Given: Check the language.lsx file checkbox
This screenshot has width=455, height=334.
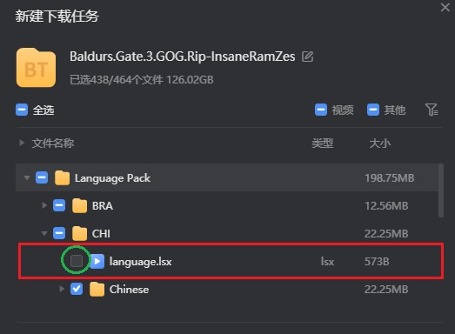Looking at the screenshot, I should [x=77, y=261].
